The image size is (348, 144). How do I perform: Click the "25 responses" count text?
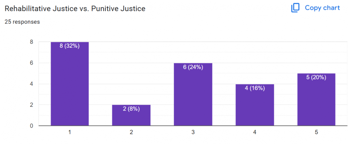coord(22,22)
